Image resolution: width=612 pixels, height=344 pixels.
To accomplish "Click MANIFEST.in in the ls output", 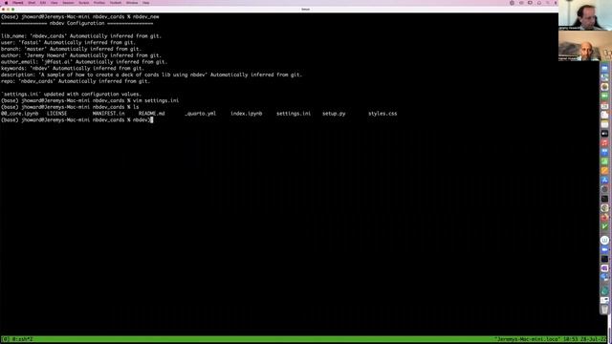I will point(108,114).
